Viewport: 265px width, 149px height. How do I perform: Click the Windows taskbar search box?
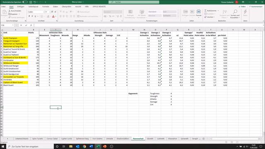click(x=30, y=147)
